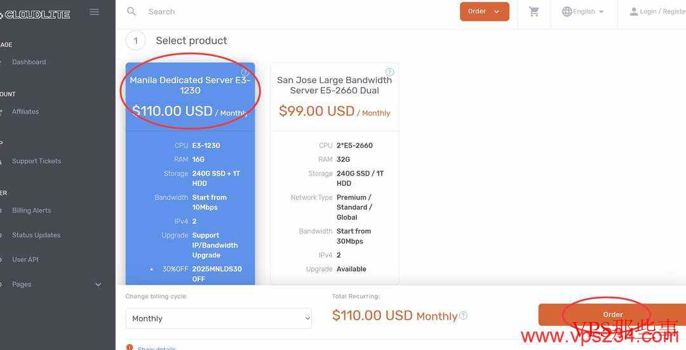This screenshot has height=350, width=686.
Task: Open the Monthly billing cycle dropdown
Action: click(219, 318)
